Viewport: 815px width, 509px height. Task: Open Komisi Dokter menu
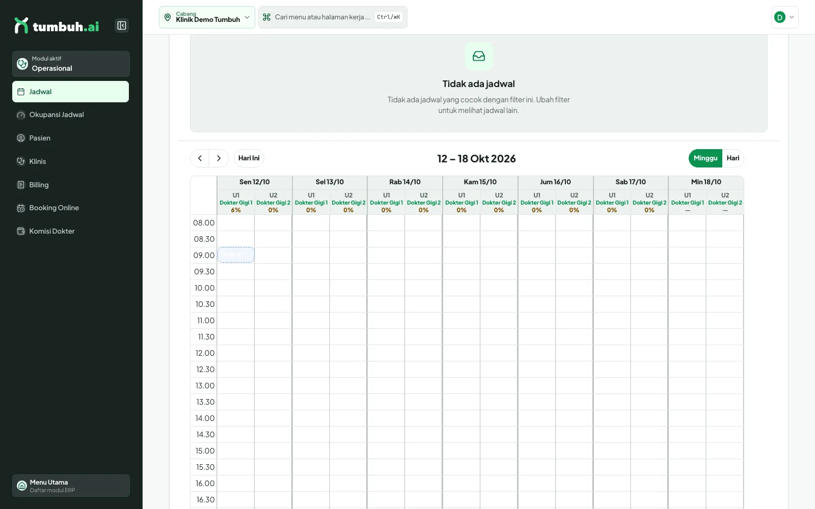[70, 231]
